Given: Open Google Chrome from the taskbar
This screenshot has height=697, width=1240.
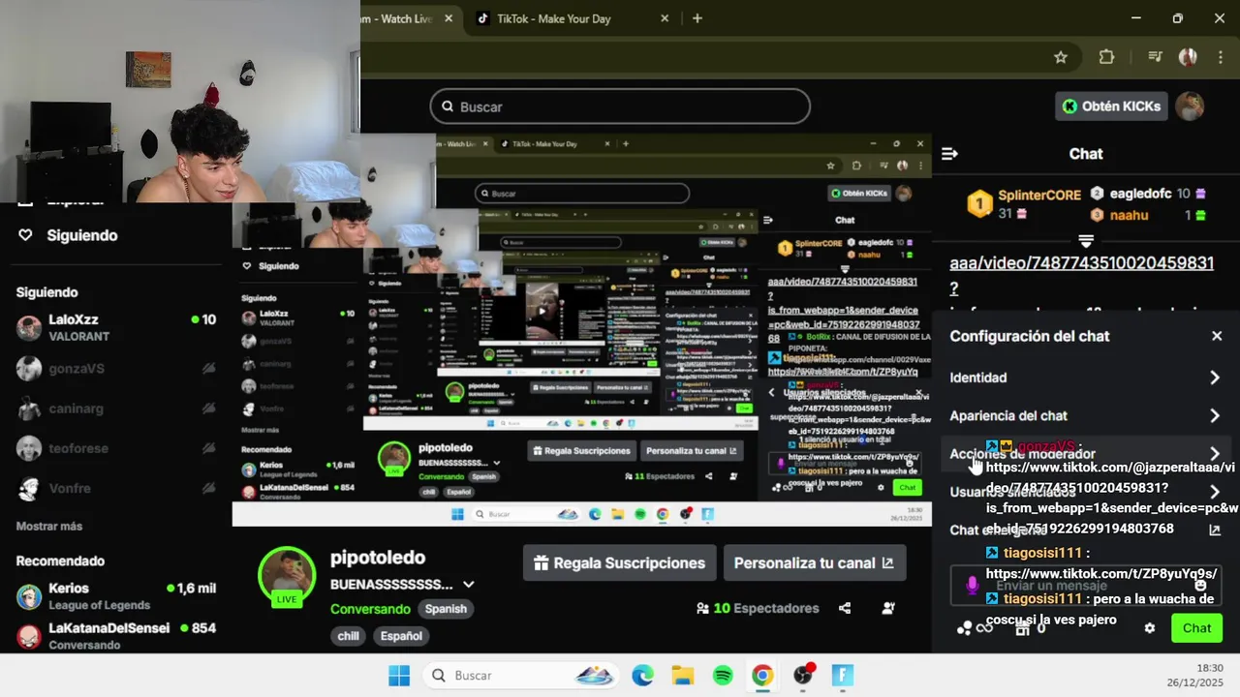Looking at the screenshot, I should click(x=762, y=676).
